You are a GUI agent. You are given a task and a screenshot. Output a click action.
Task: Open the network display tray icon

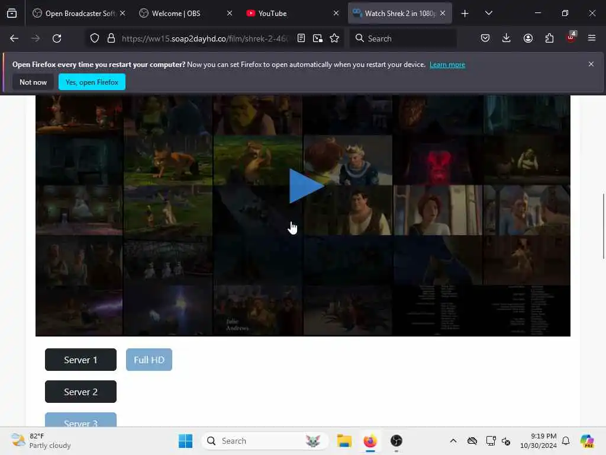491,441
